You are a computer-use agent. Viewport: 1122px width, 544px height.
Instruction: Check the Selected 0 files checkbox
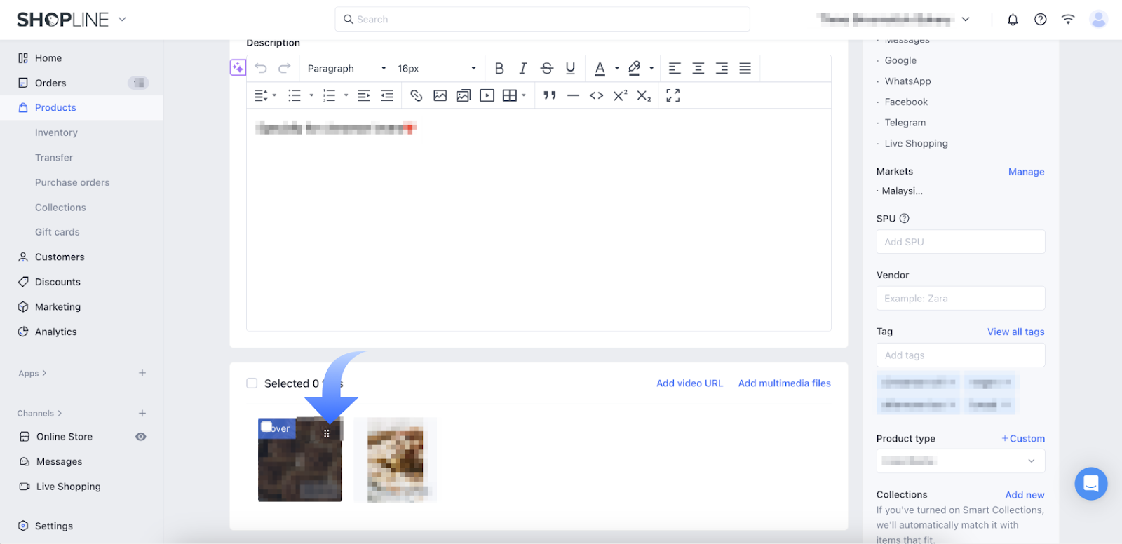coord(252,383)
